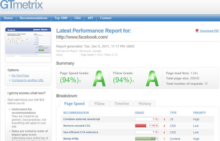Click the http://www.facebook.com/ URL text
Viewport: 220px width, 141px height.
pyautogui.click(x=82, y=37)
